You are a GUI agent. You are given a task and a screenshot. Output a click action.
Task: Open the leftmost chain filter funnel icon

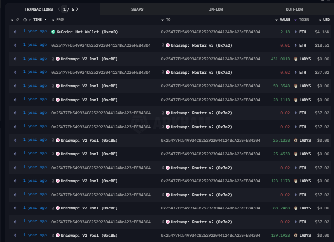[12, 20]
